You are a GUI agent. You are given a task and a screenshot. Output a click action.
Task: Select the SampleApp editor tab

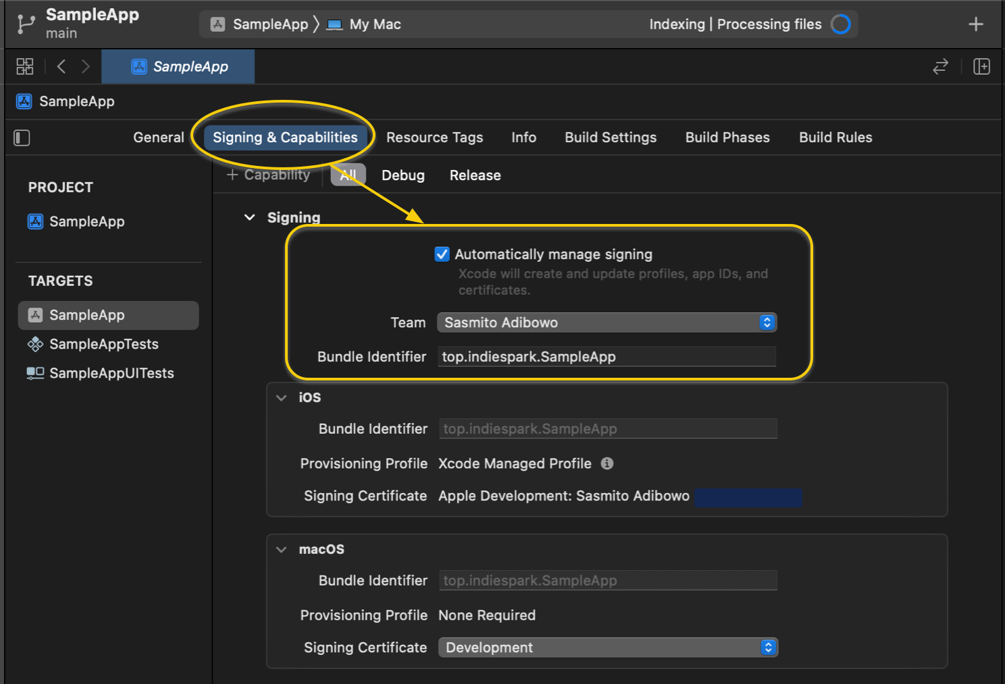pos(178,66)
